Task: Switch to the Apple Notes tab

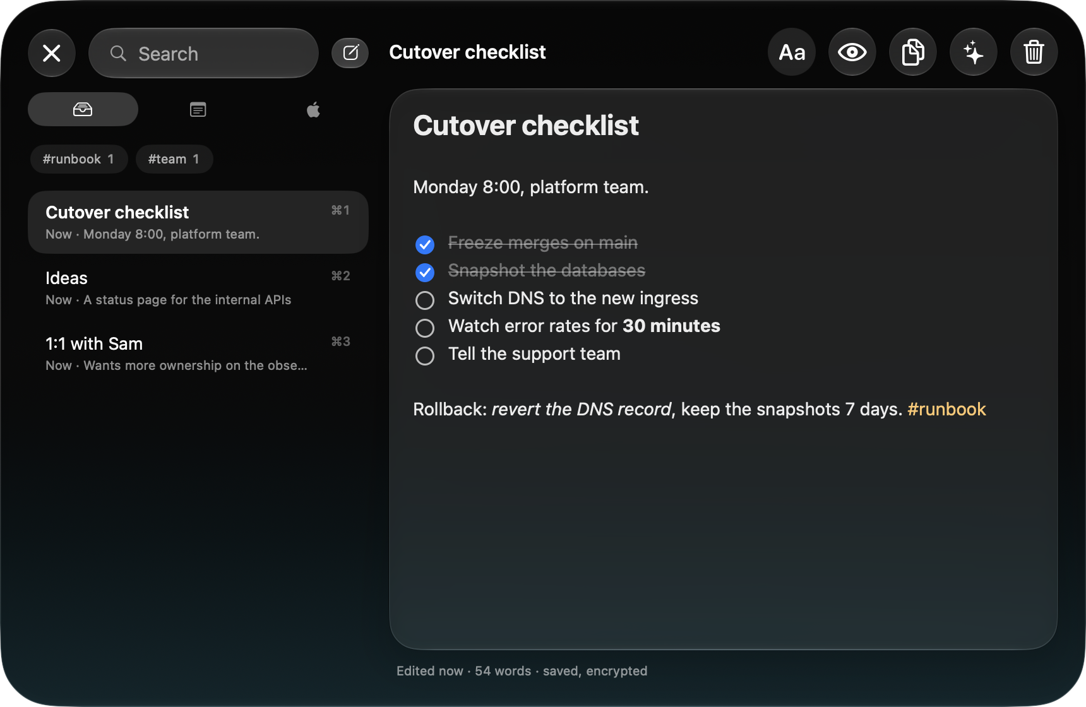Action: click(313, 109)
